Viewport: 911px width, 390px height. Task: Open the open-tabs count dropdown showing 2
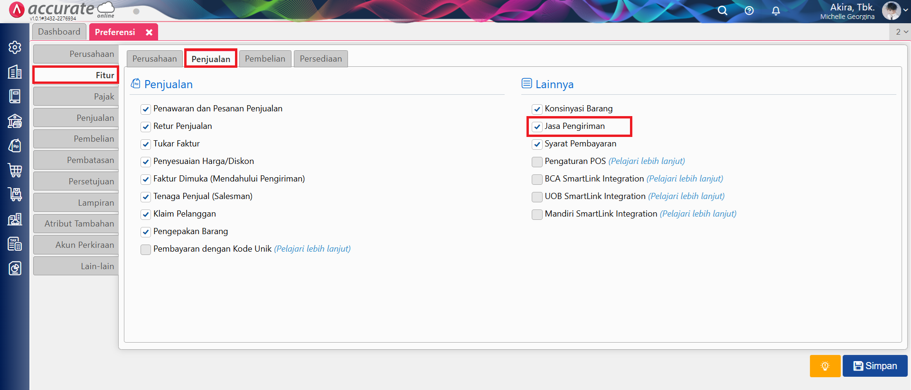coord(901,32)
